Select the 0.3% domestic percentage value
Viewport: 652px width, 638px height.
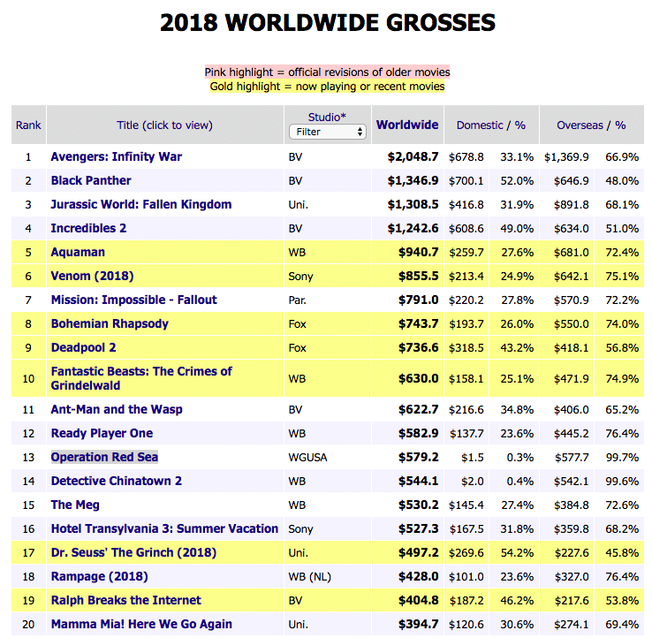click(x=519, y=458)
